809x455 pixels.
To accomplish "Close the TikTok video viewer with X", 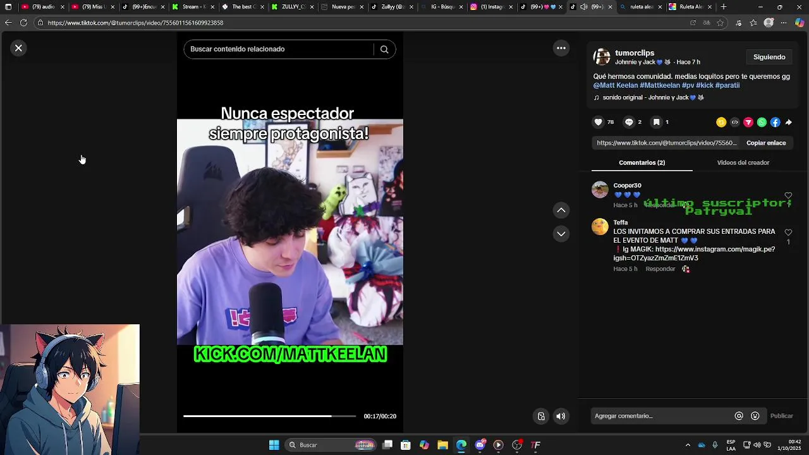I will [x=18, y=48].
